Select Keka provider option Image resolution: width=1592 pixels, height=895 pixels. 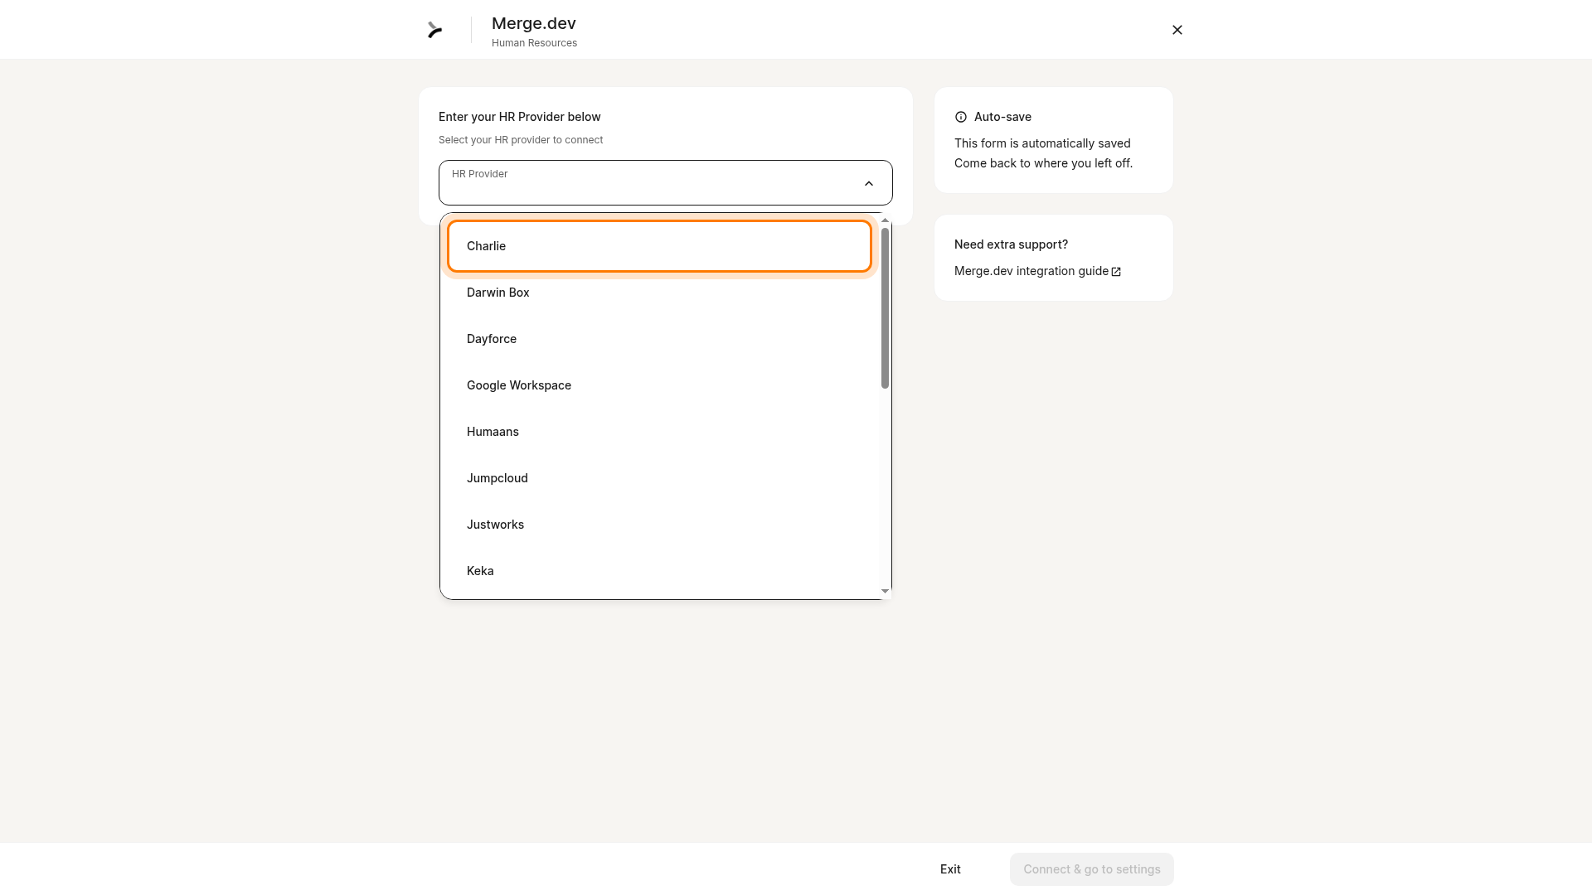pos(659,571)
